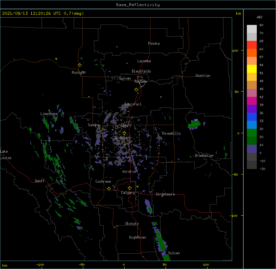Click the Innisfail city label
The height and width of the screenshot is (269, 276).
(x=133, y=104)
